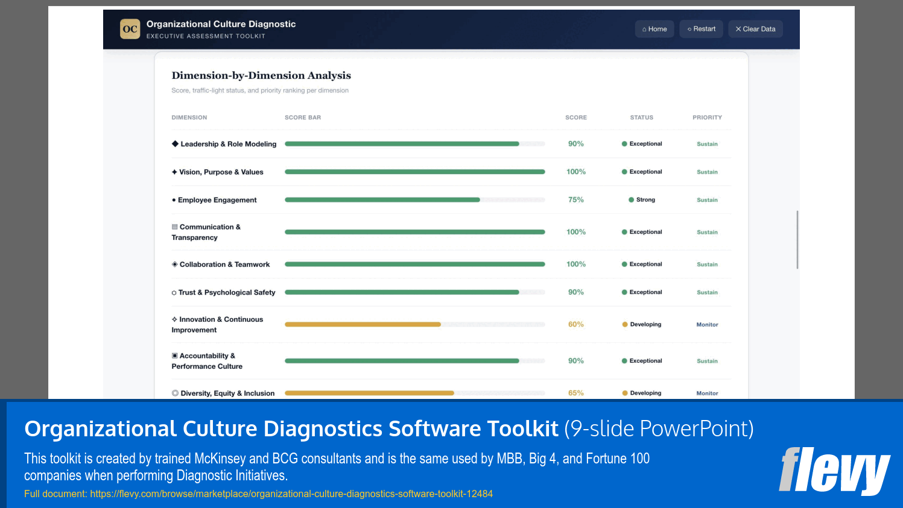Click the Organizational Culture Diagnostic title
Image resolution: width=903 pixels, height=508 pixels.
coord(221,24)
